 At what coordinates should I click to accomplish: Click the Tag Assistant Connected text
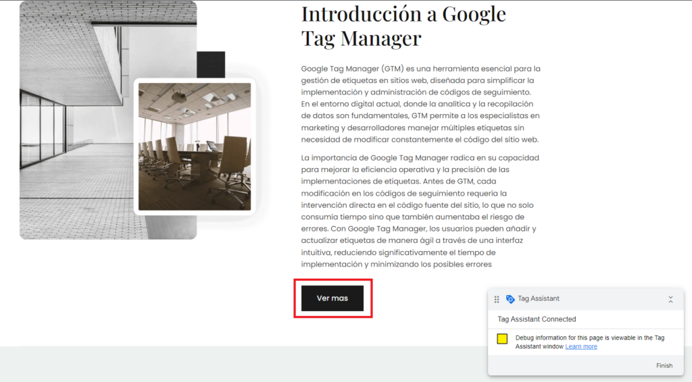[537, 319]
